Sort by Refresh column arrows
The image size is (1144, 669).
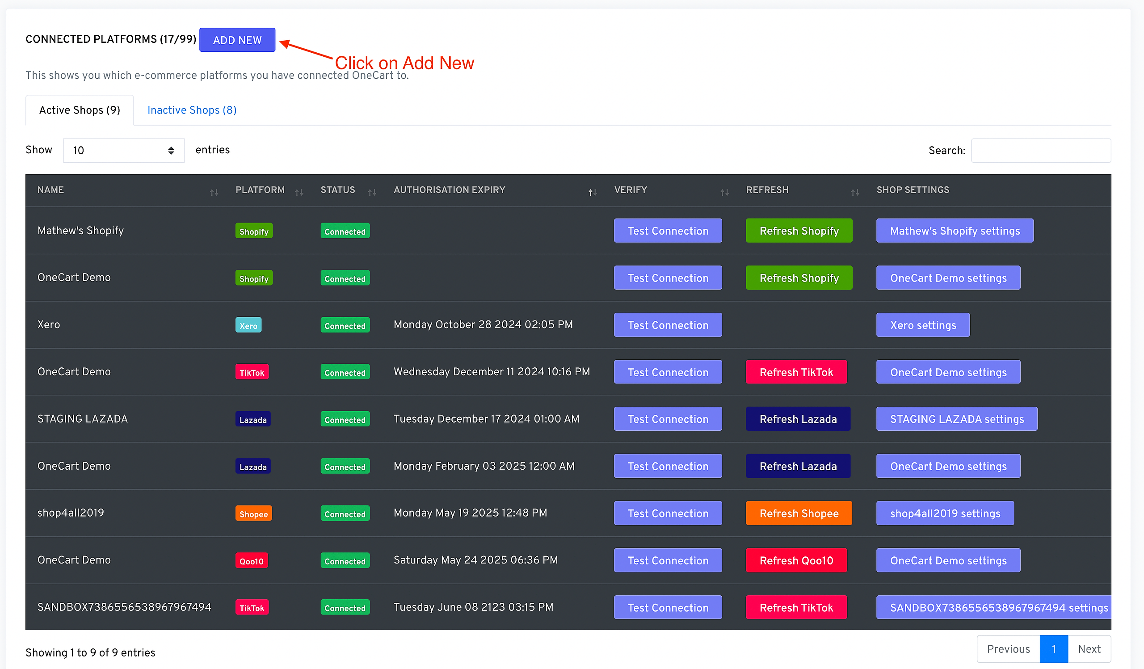click(855, 193)
